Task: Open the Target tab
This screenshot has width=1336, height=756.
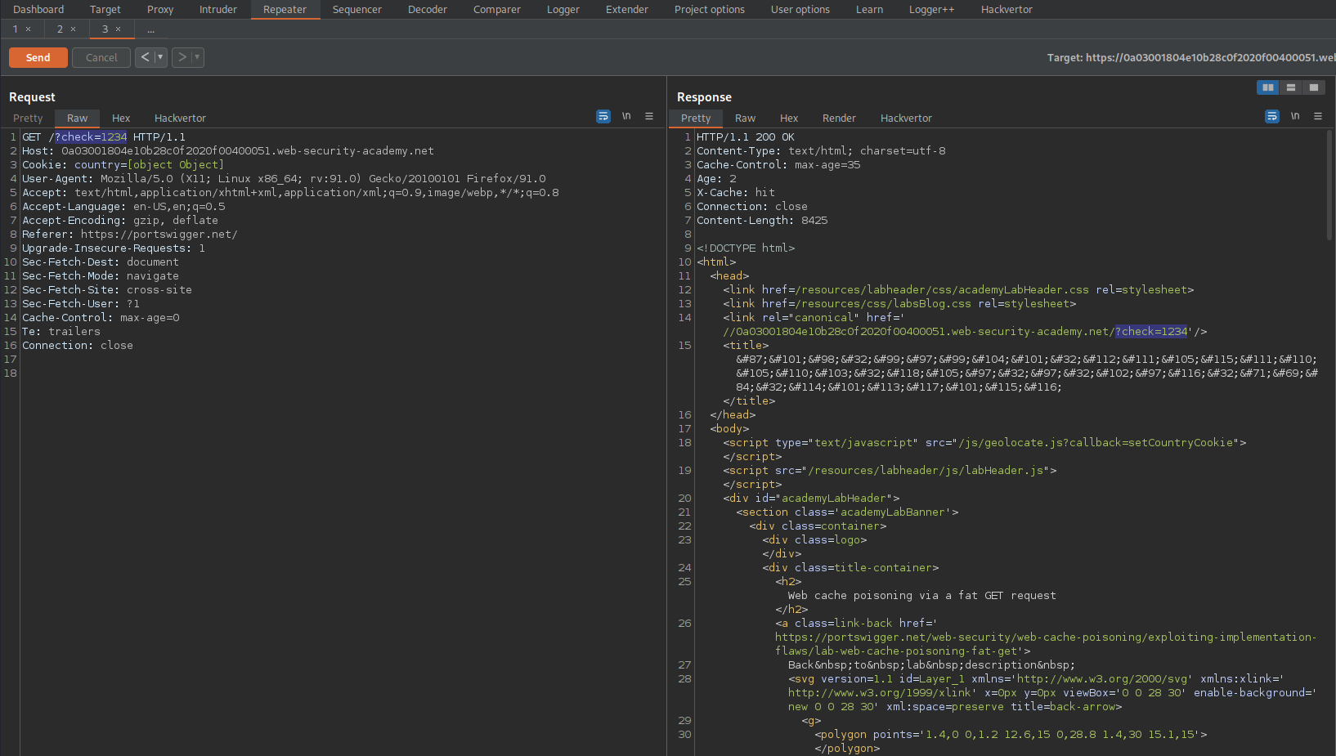Action: pos(105,10)
